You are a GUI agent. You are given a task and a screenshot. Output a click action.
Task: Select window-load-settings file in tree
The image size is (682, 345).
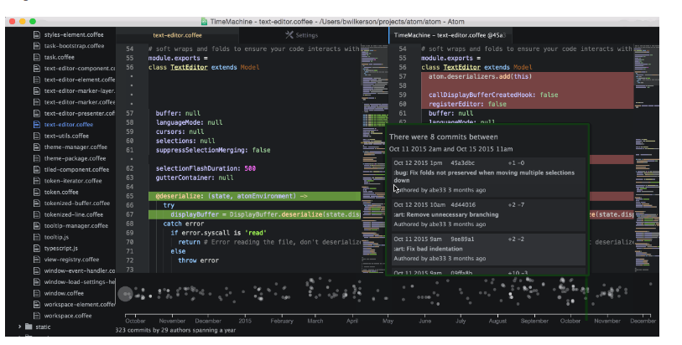pos(79,282)
